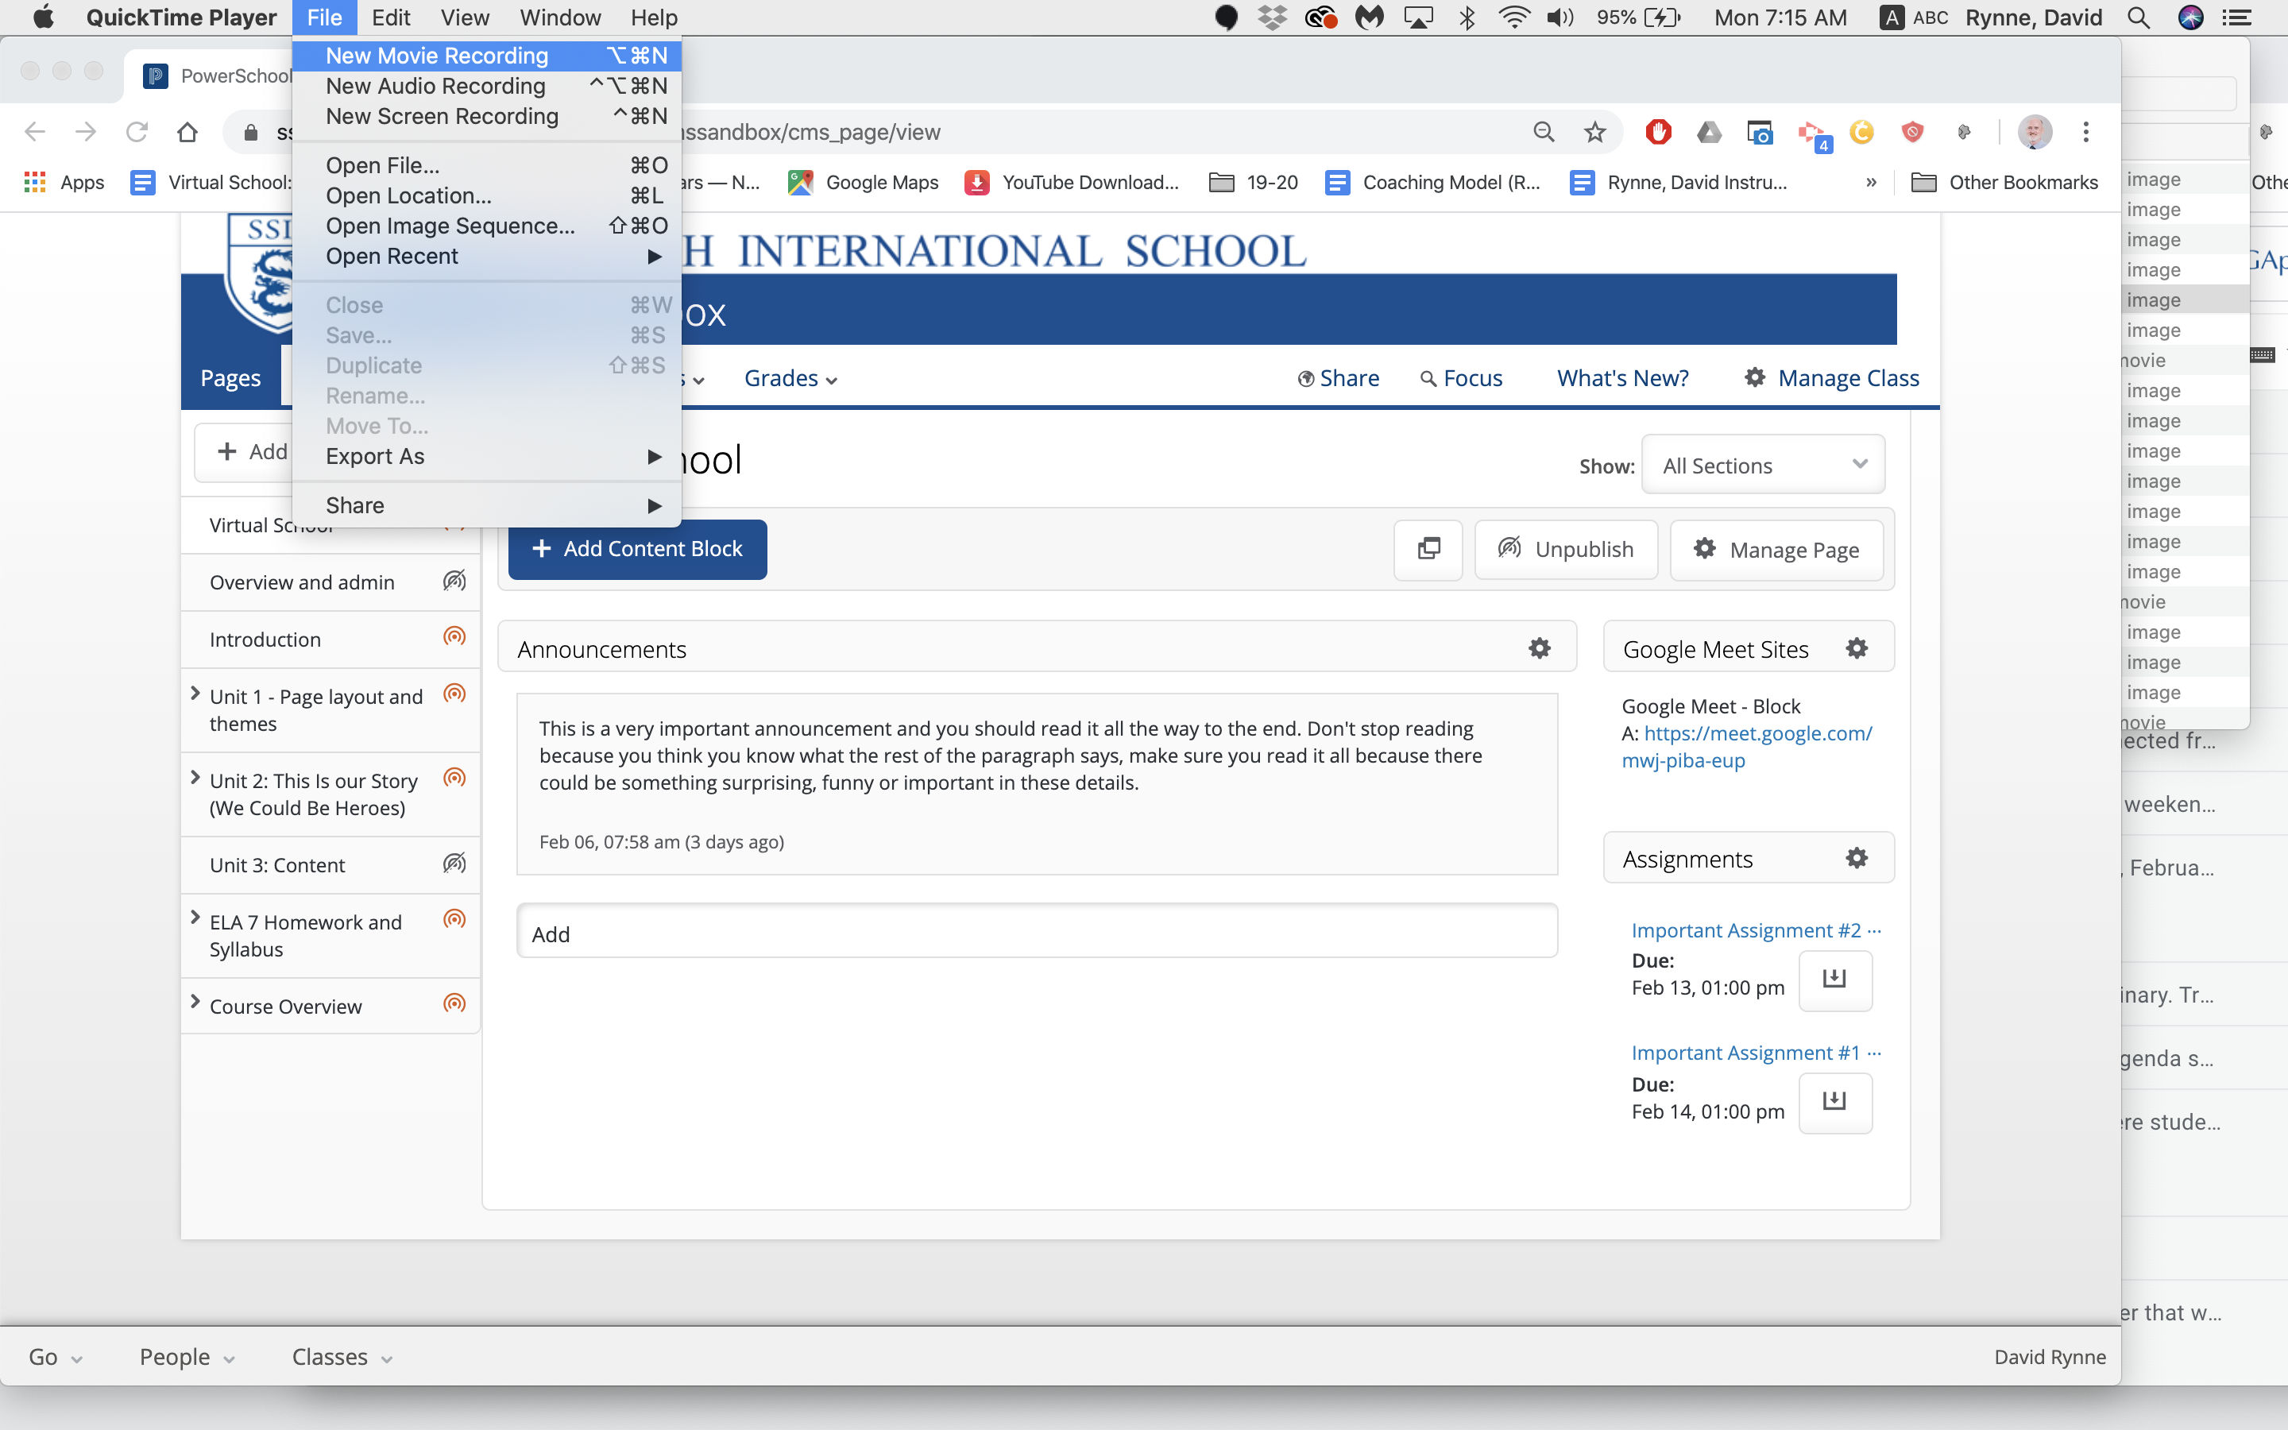The image size is (2288, 1430).
Task: Click the Chrome three-dot menu icon
Action: 2085,133
